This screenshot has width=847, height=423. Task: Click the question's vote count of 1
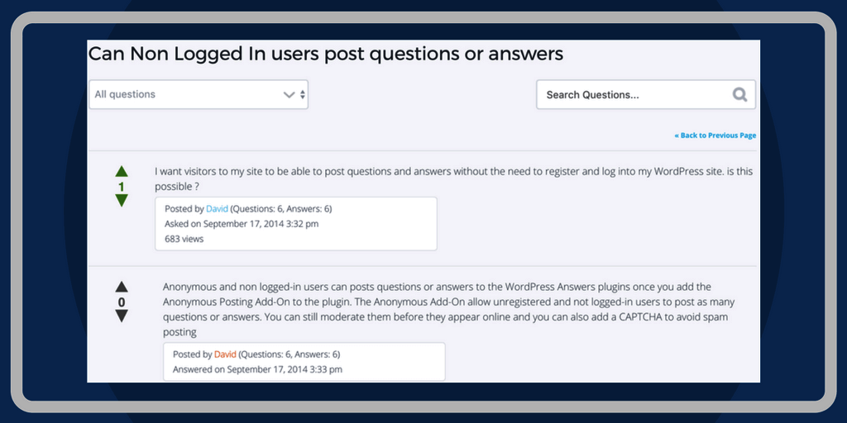coord(122,187)
